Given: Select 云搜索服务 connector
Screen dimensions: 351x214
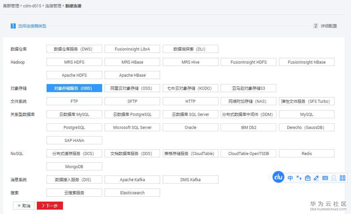Looking at the screenshot, I should 74,193.
